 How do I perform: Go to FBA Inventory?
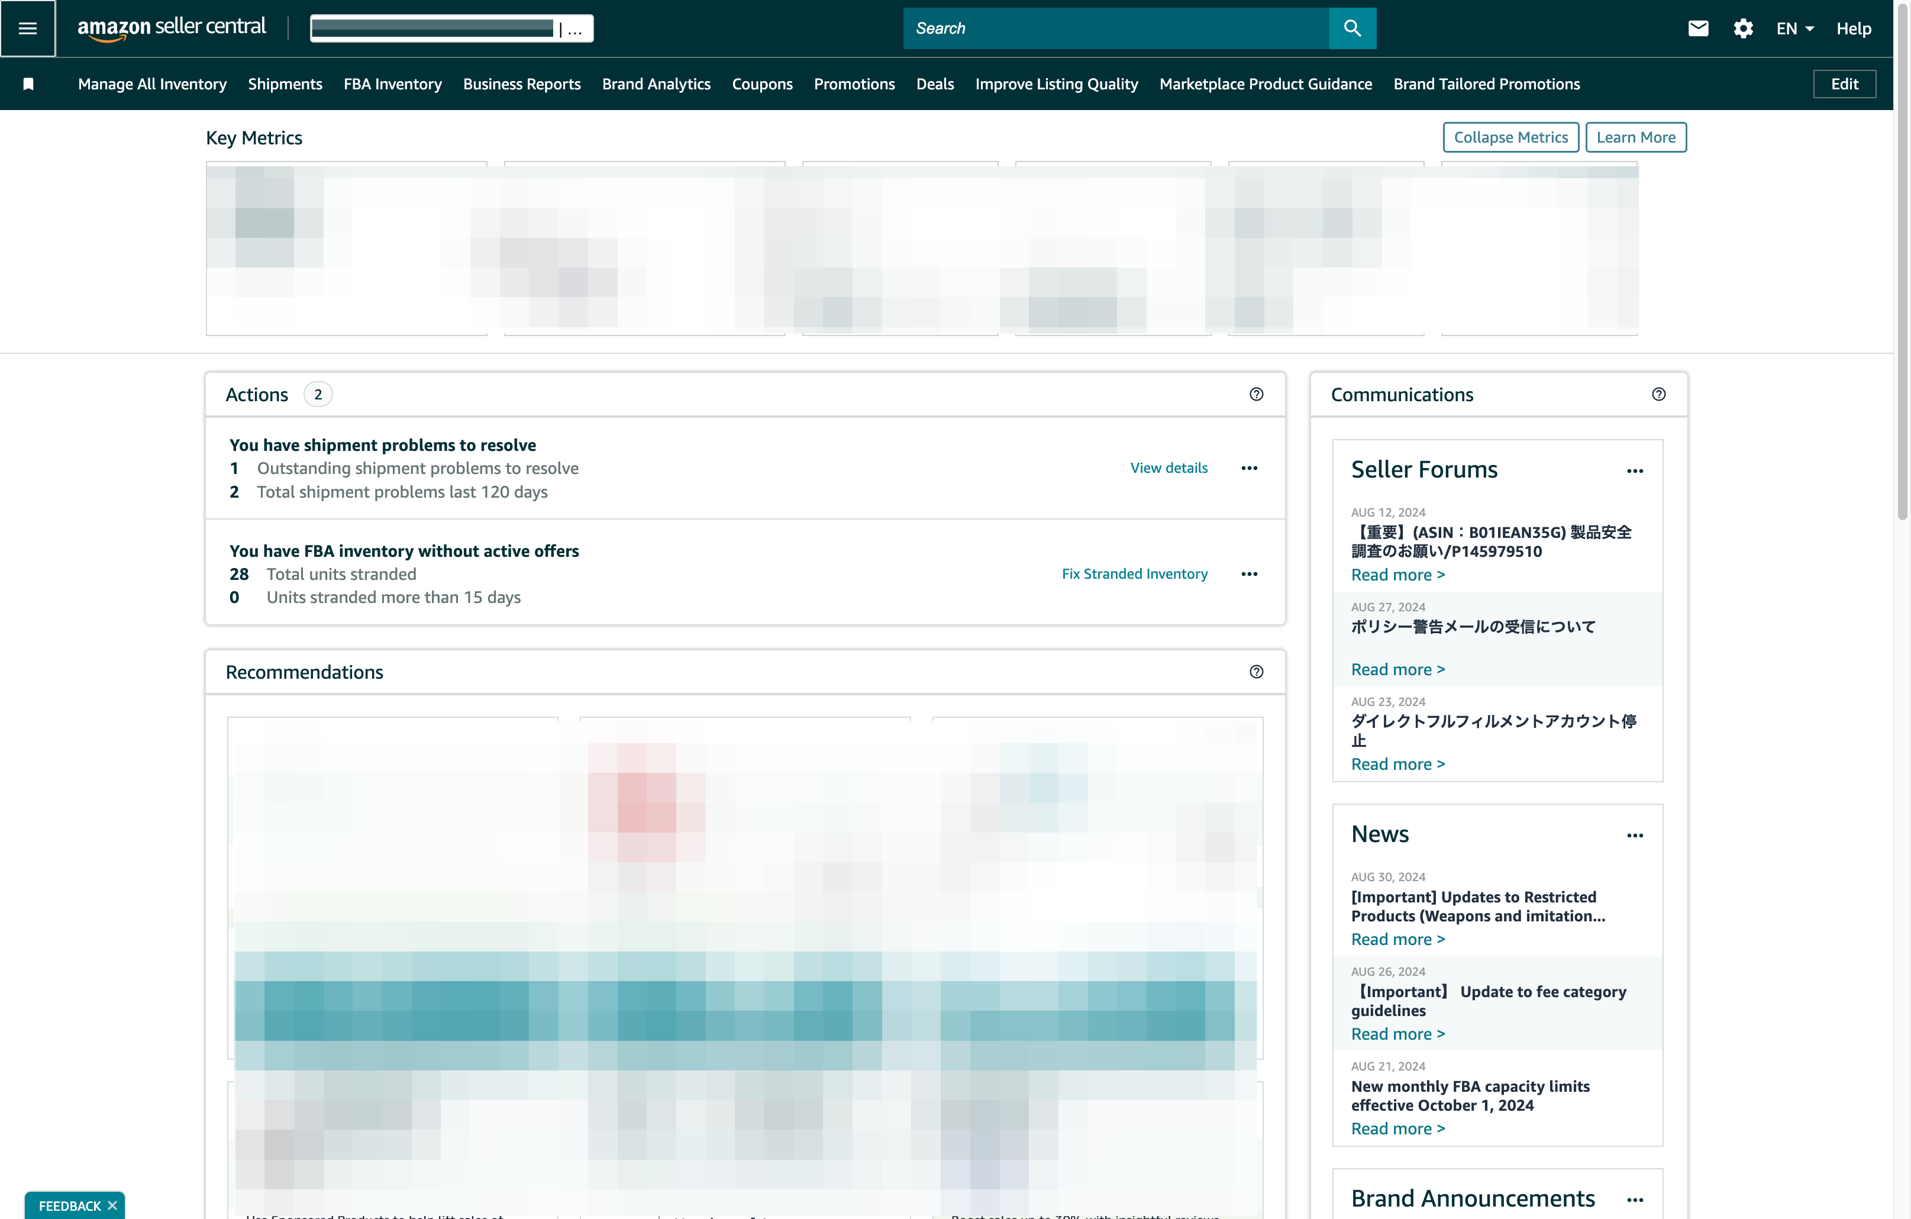393,84
